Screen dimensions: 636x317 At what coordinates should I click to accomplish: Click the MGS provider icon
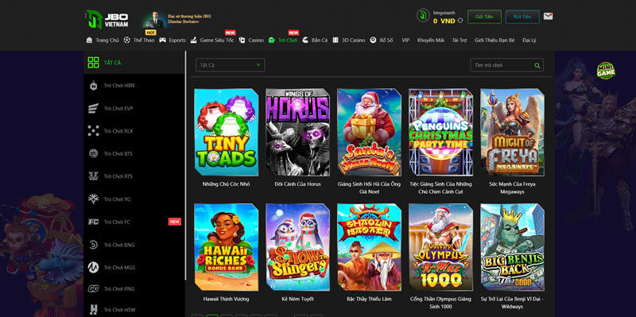(x=93, y=268)
